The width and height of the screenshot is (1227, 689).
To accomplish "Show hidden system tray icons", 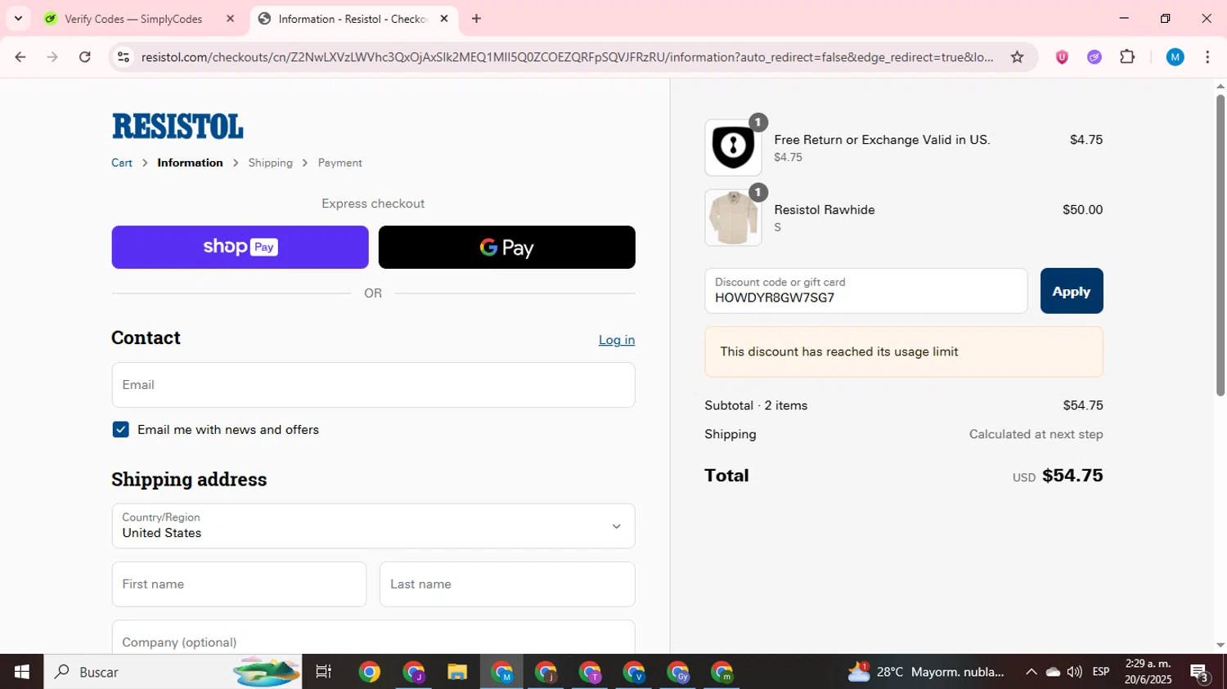I will click(x=1031, y=672).
